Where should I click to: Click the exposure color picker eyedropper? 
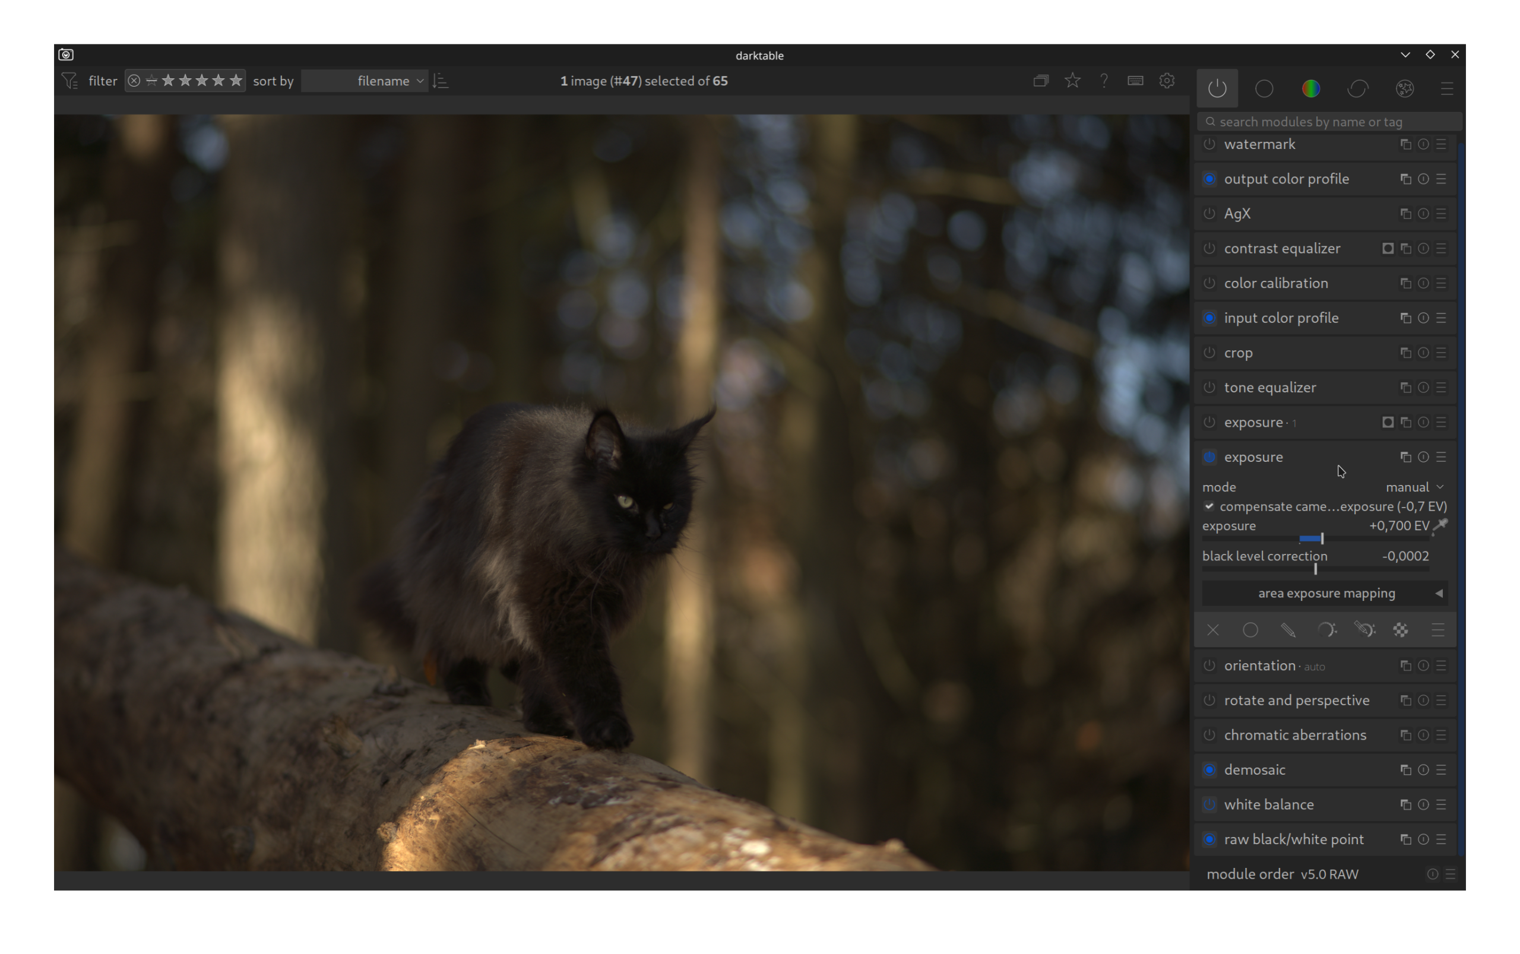pos(1440,525)
